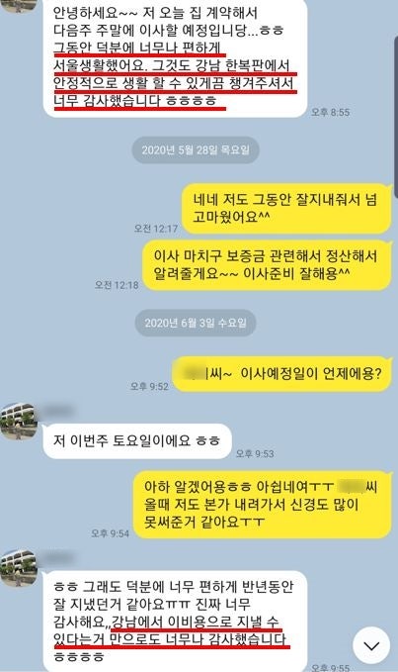Click the 오후 9:54 timestamp
This screenshot has height=672, width=398.
[x=110, y=533]
